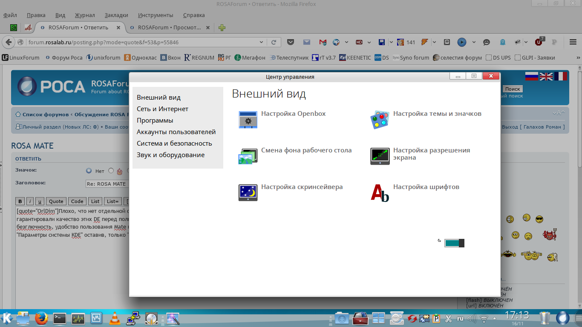
Task: Open the screen resolution settings icon
Action: 380,156
